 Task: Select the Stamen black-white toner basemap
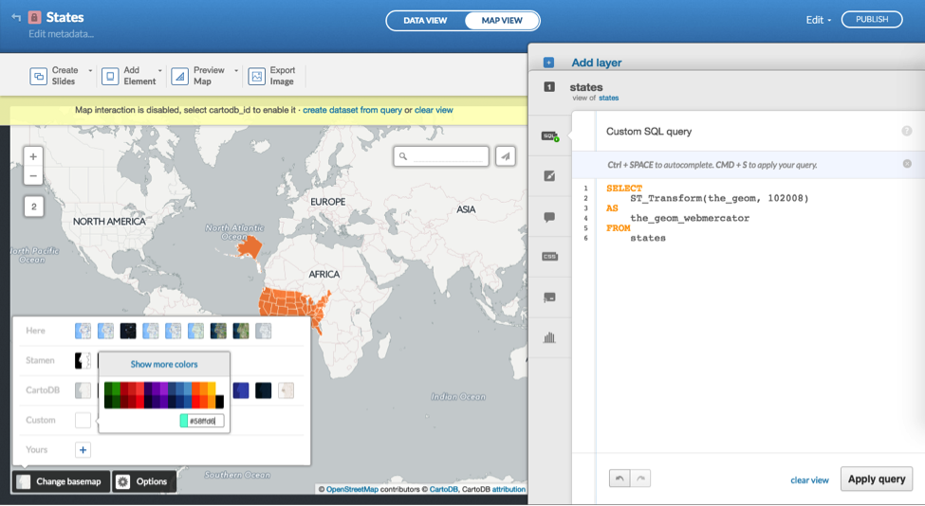tap(83, 360)
